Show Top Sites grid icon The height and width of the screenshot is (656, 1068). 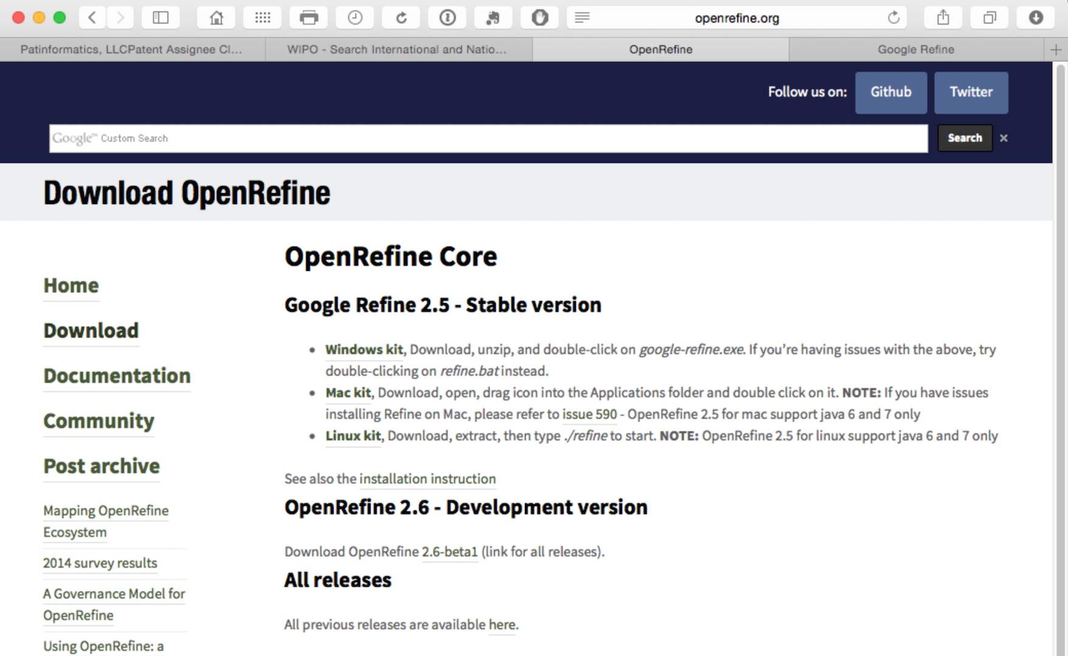click(x=262, y=18)
